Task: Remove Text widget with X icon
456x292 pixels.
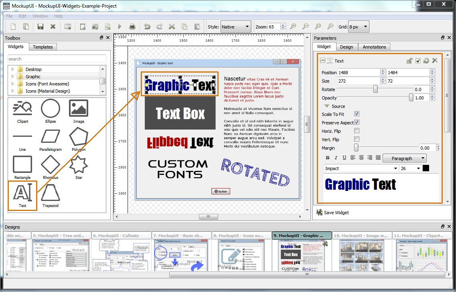Action: [x=435, y=61]
